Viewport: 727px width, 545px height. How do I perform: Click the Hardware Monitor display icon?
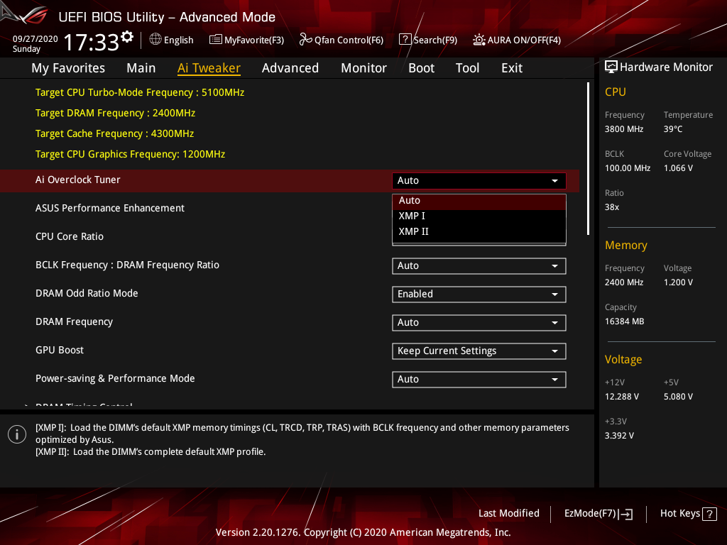[611, 67]
